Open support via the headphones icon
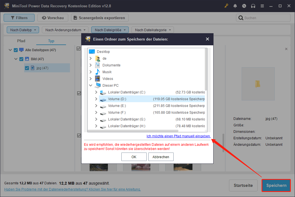 (x=253, y=6)
